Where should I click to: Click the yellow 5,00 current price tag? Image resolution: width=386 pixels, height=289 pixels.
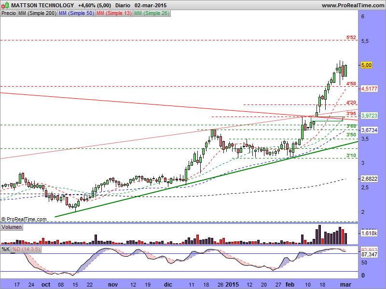[366, 65]
